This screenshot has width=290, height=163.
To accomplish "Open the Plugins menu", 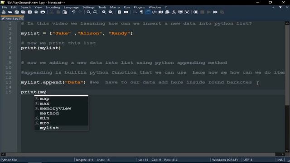I will pyautogui.click(x=139, y=7).
